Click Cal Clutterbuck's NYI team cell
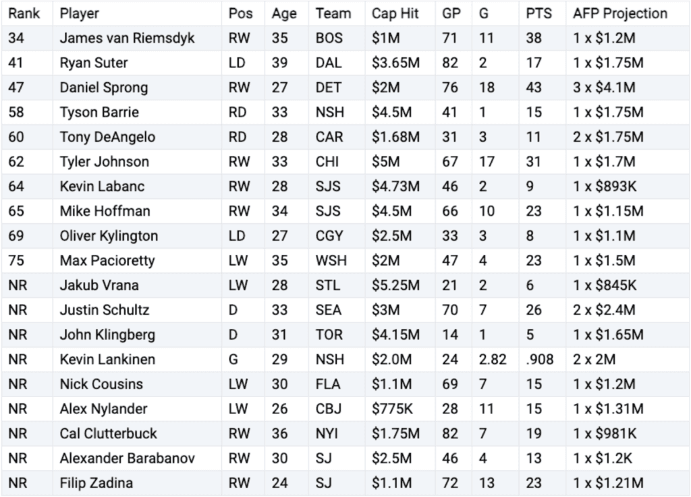Image resolution: width=691 pixels, height=497 pixels. tap(327, 434)
